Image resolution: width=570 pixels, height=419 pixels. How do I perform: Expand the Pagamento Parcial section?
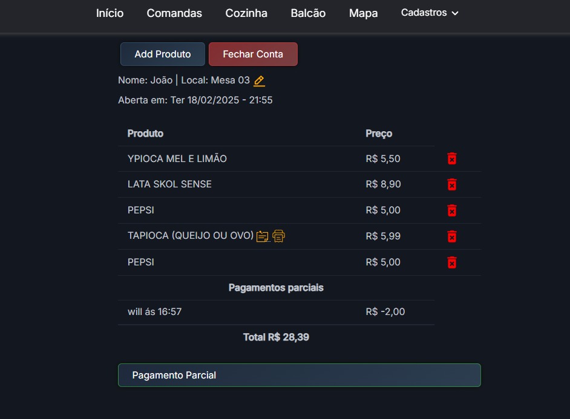coord(299,375)
